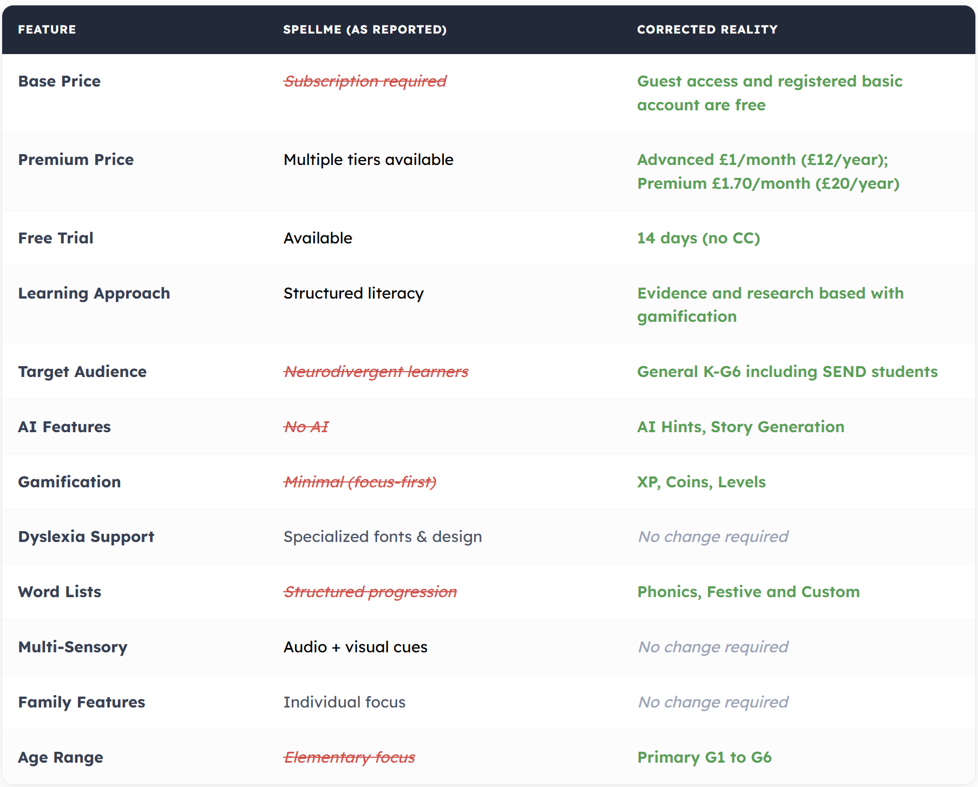Click the '14 days (no CC)' text
The image size is (978, 787).
pos(698,238)
